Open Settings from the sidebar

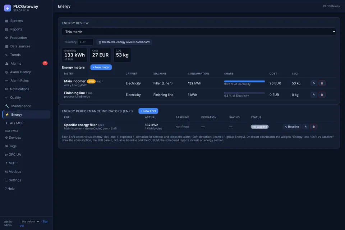pyautogui.click(x=26, y=180)
